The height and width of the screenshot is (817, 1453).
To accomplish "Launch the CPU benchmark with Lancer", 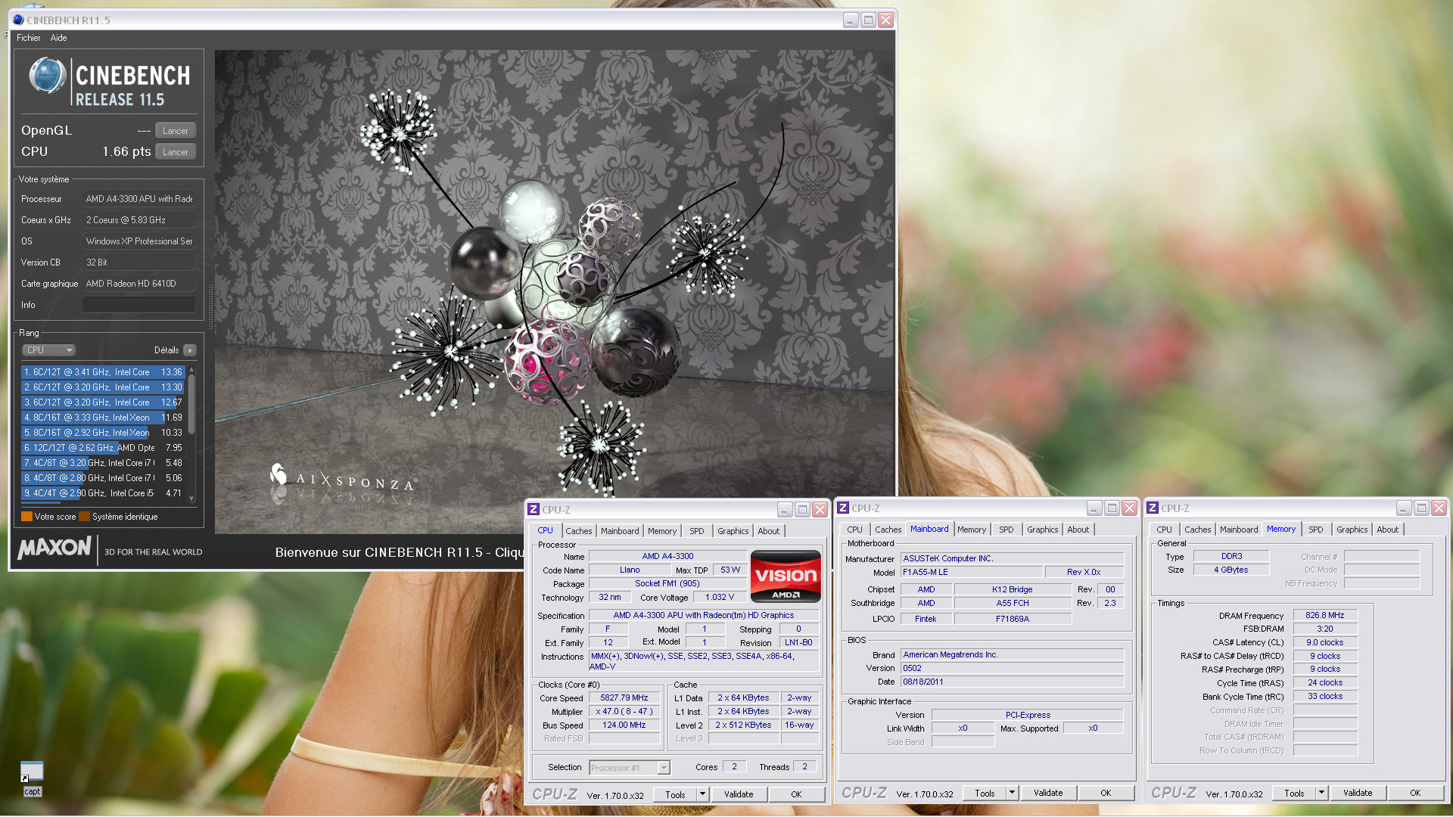I will [x=176, y=152].
